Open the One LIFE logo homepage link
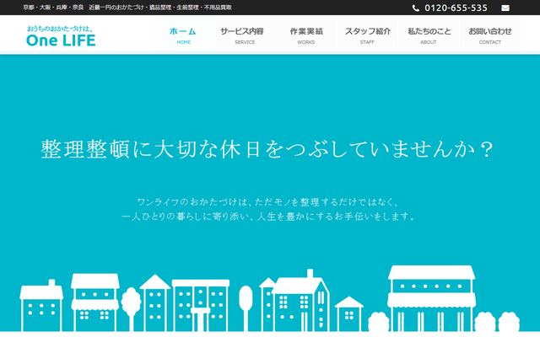The width and height of the screenshot is (540, 337). pos(61,36)
